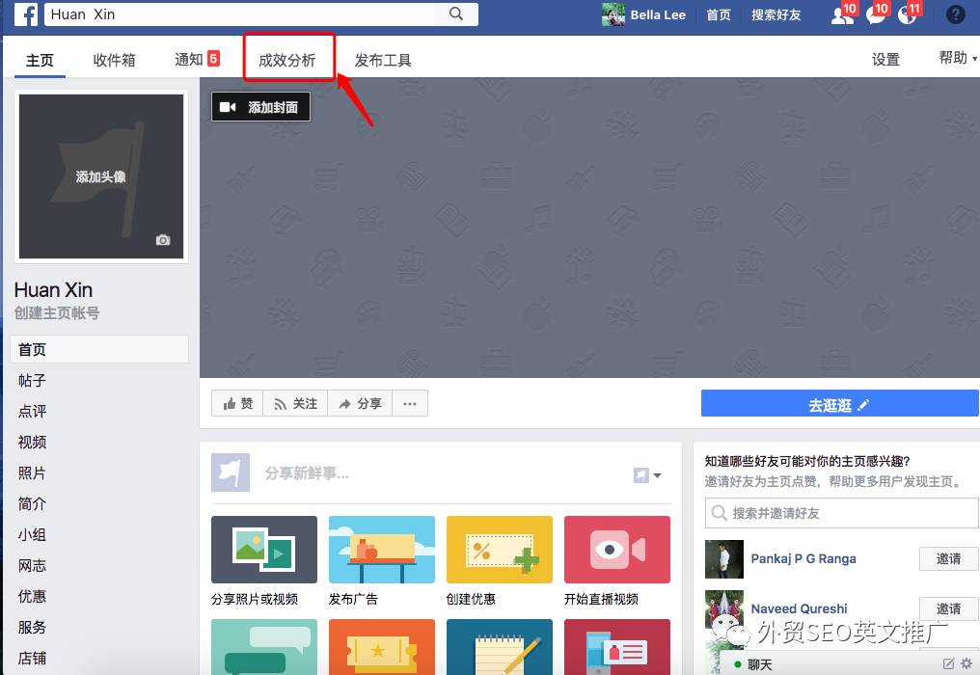Open the 帮助 dropdown menu
This screenshot has width=980, height=675.
(958, 58)
